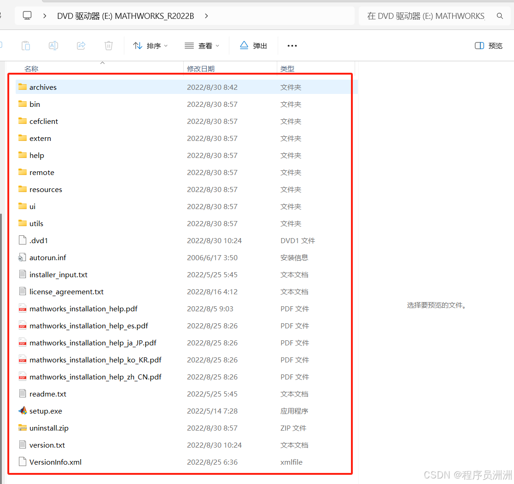This screenshot has height=484, width=514.
Task: Click the type label ZIP 文件
Action: [x=293, y=428]
